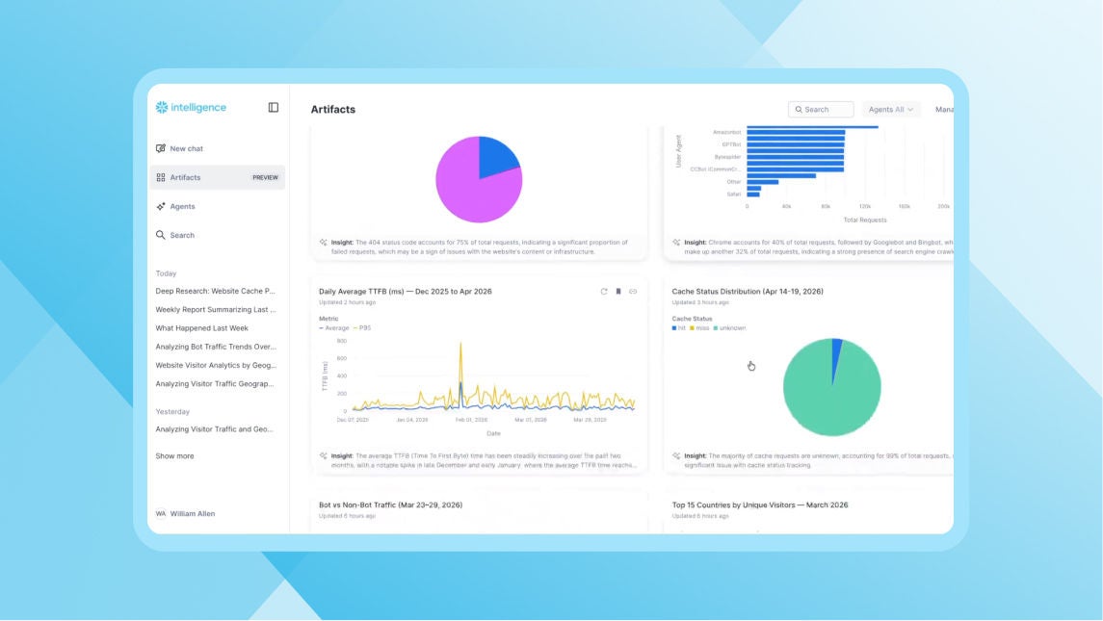
Task: Bookmark the Daily Average TTFB artifact
Action: pos(618,291)
